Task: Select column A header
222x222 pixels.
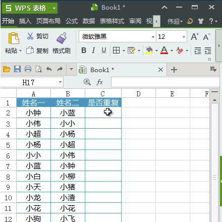Action: pos(33,93)
